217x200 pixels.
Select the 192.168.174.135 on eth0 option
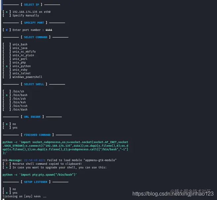26,12
